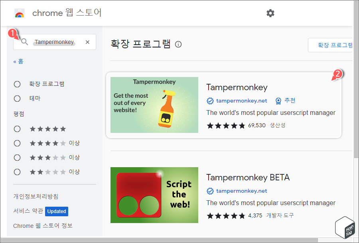Click the search magnifier icon
This screenshot has height=243, width=359.
pyautogui.click(x=25, y=42)
